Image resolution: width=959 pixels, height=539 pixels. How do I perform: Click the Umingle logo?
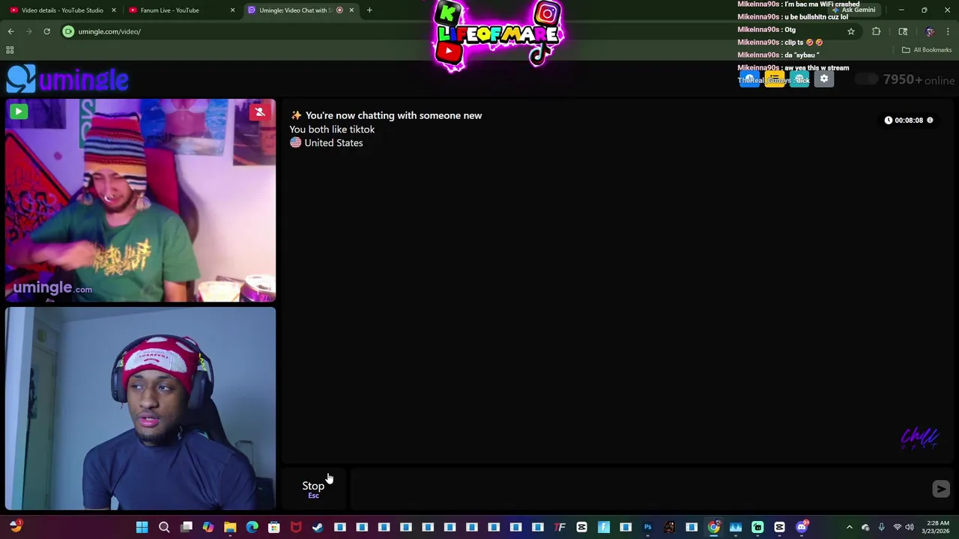point(68,79)
